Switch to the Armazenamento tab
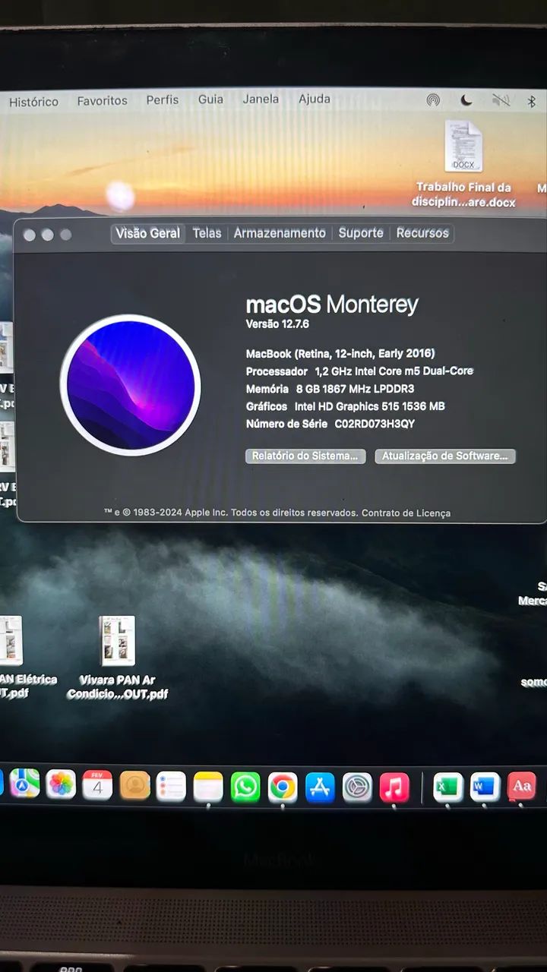This screenshot has width=547, height=972. [x=280, y=233]
